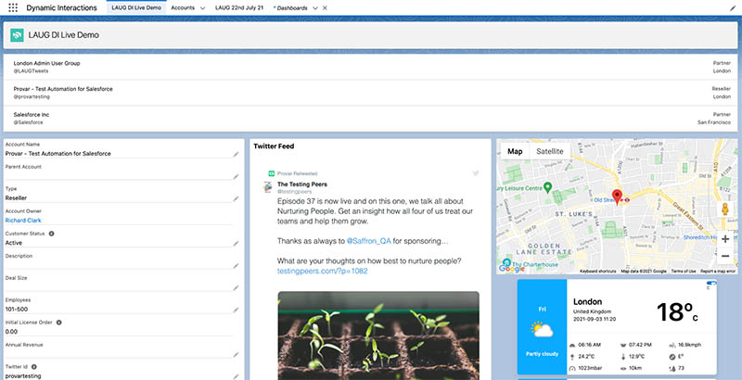
Task: Open Keyboard shortcuts on map
Action: click(597, 272)
